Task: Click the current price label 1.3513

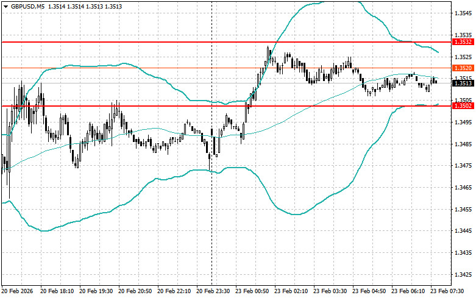Action: pos(463,83)
